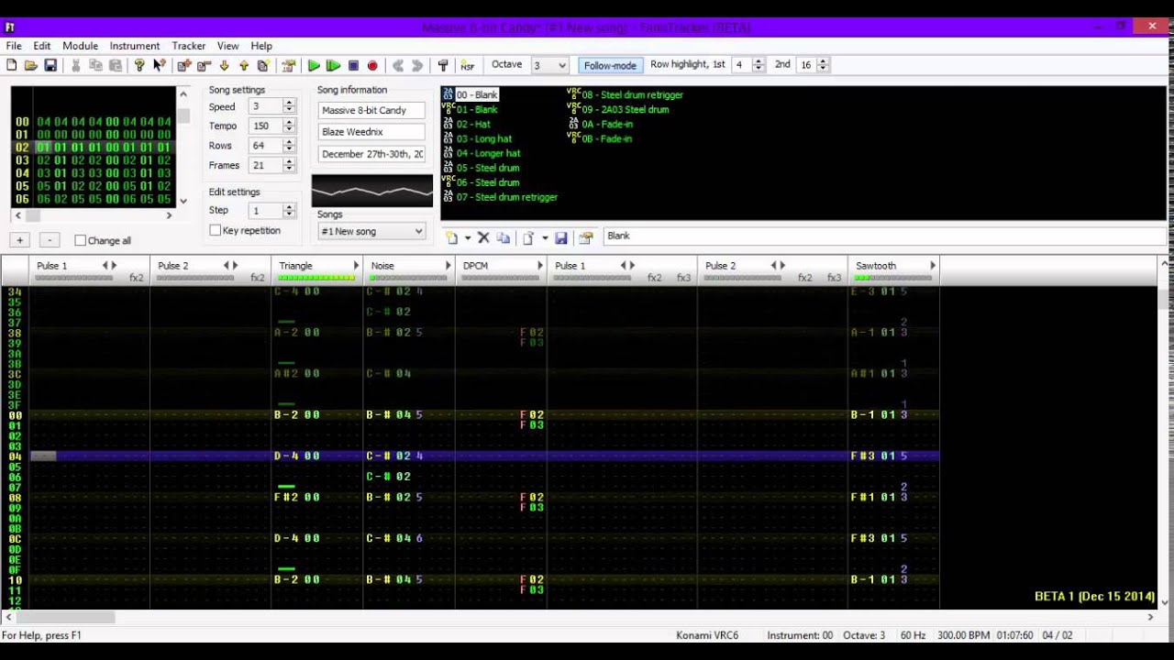Screen dimensions: 1174x660
Task: Paste from clipboard using toolbar icon
Action: pyautogui.click(x=116, y=65)
